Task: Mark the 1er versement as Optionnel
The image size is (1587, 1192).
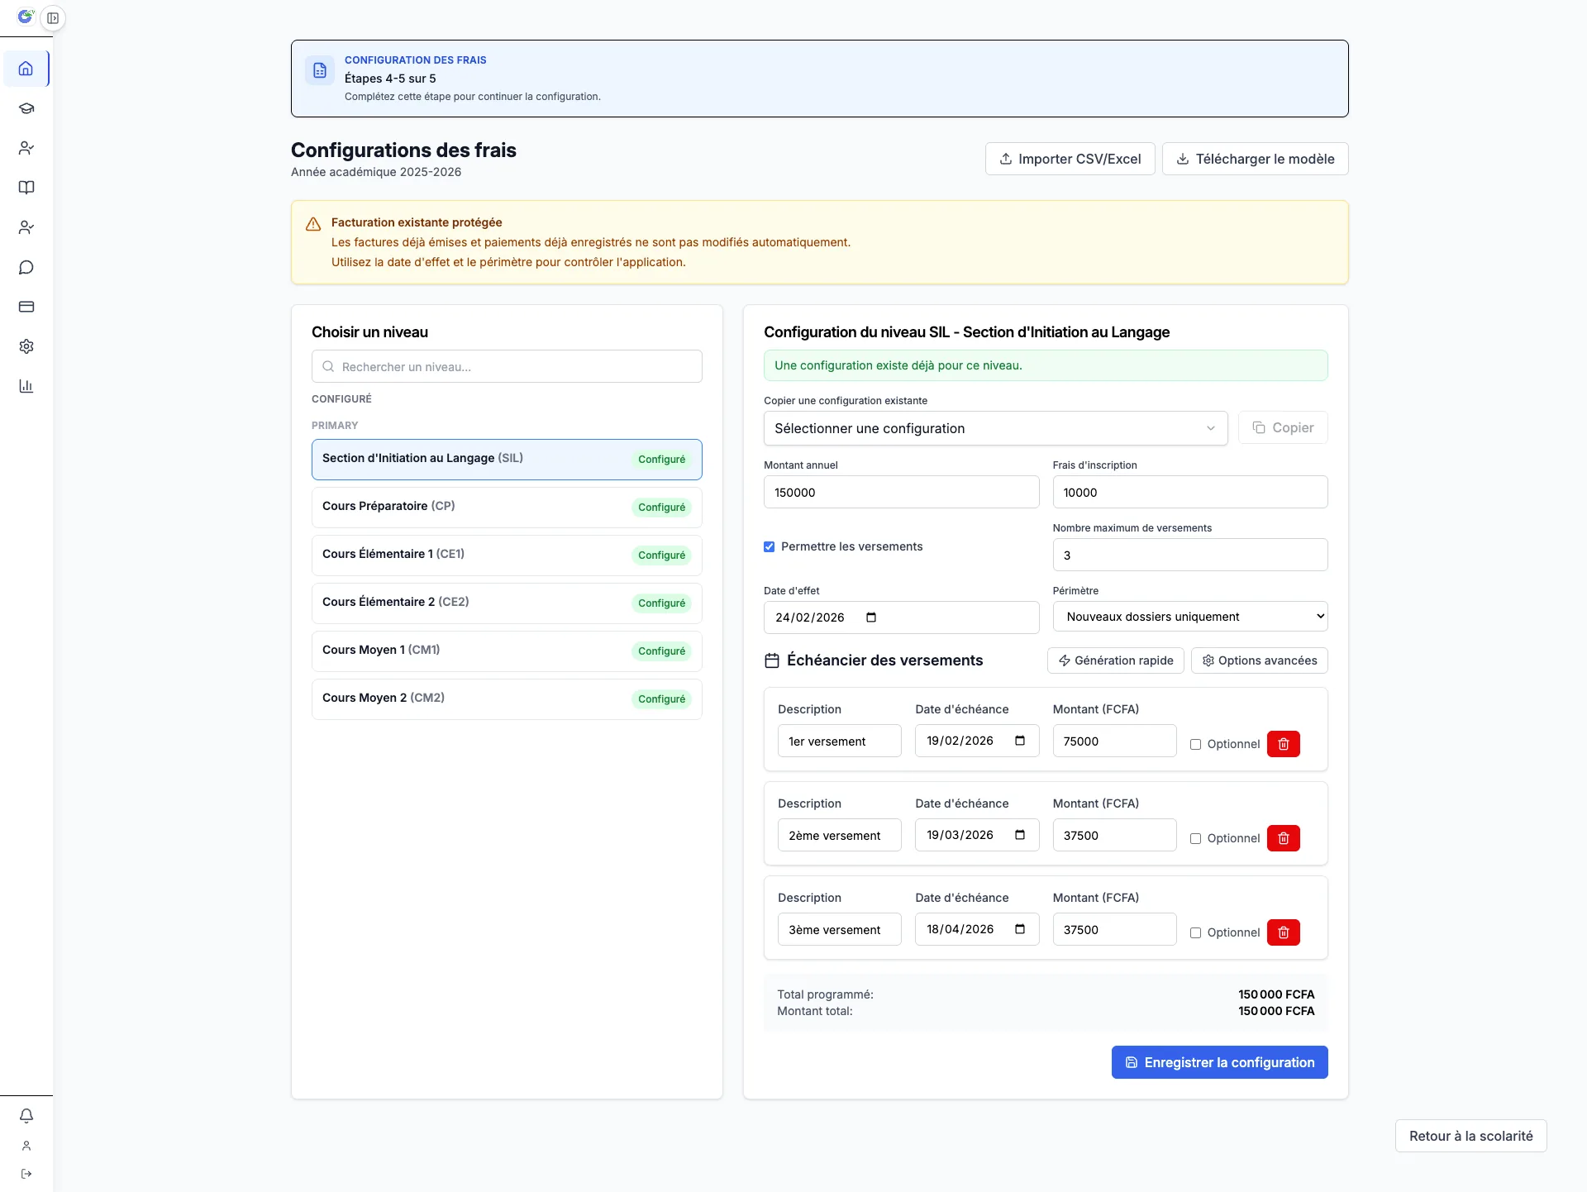Action: tap(1196, 744)
